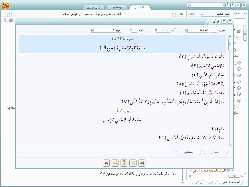Open help for the Quran dialog
The width and height of the screenshot is (249, 187).
click(224, 21)
